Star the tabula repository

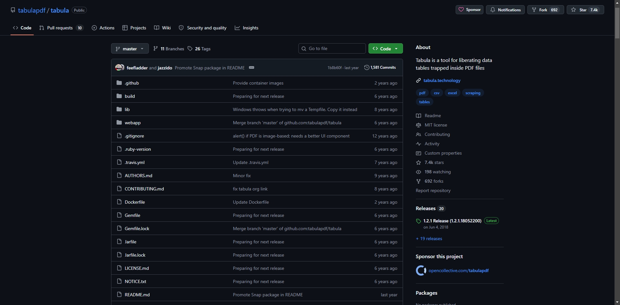coord(585,10)
